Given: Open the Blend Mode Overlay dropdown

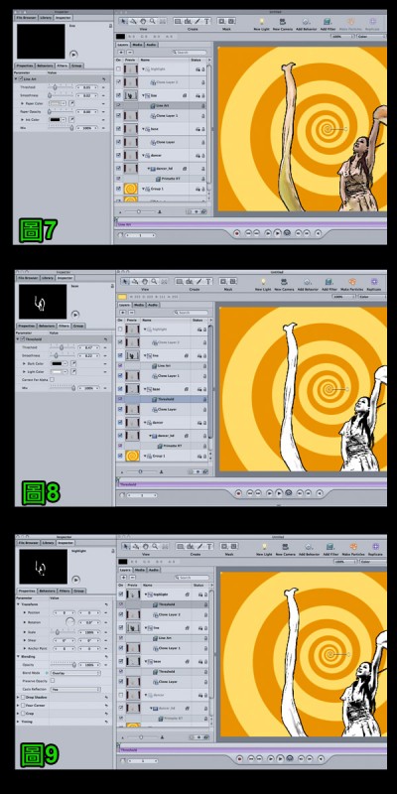Looking at the screenshot, I should pos(75,673).
